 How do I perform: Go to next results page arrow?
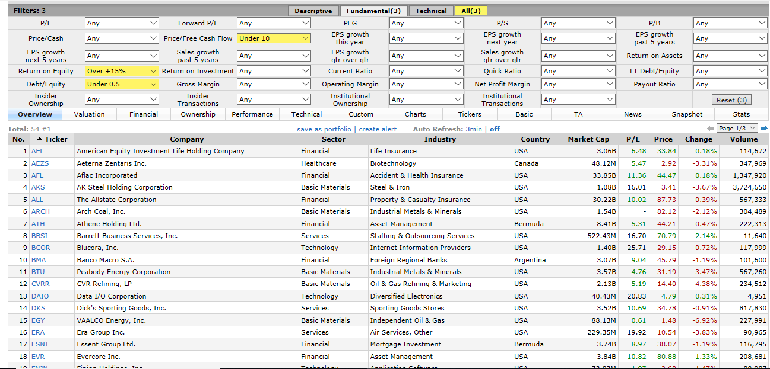point(764,129)
